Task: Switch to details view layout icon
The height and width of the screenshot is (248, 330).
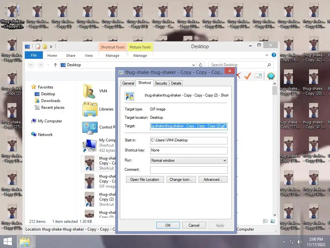Action: [x=266, y=221]
